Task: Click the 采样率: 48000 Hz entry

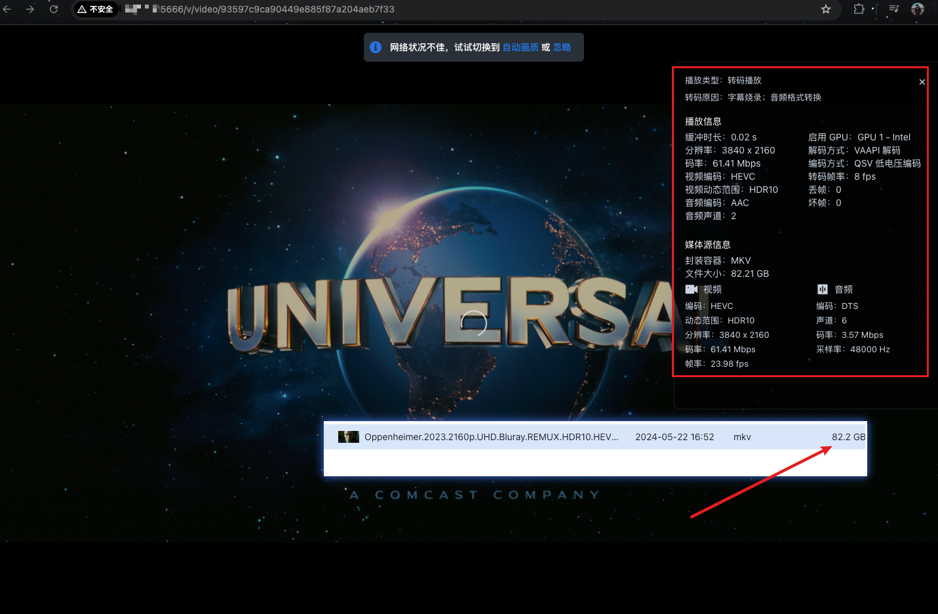Action: coord(853,350)
